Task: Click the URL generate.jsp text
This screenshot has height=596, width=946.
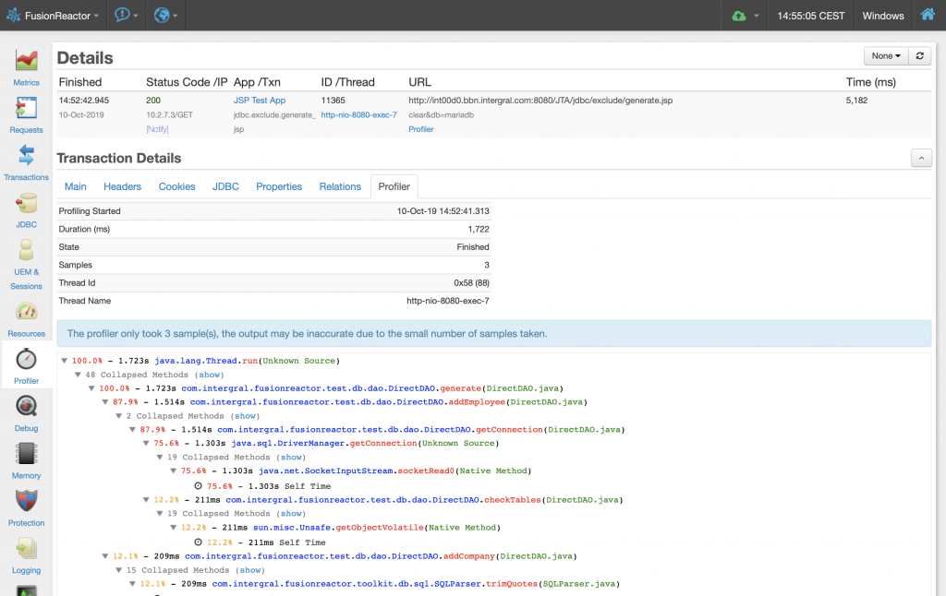Action: coord(540,101)
